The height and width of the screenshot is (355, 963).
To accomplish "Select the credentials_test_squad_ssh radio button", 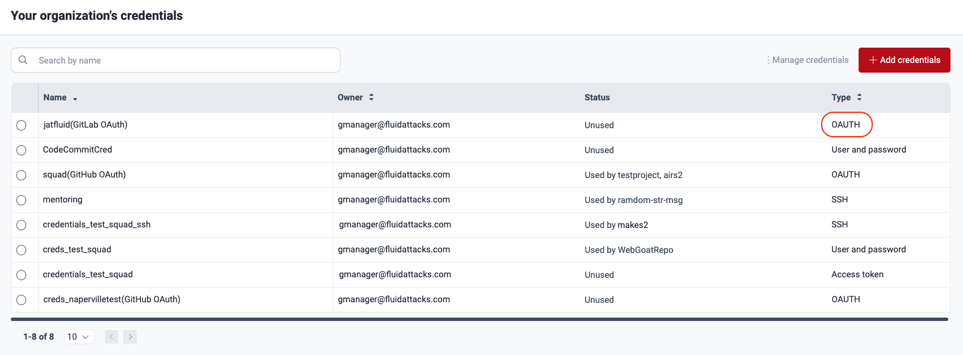I will [22, 225].
